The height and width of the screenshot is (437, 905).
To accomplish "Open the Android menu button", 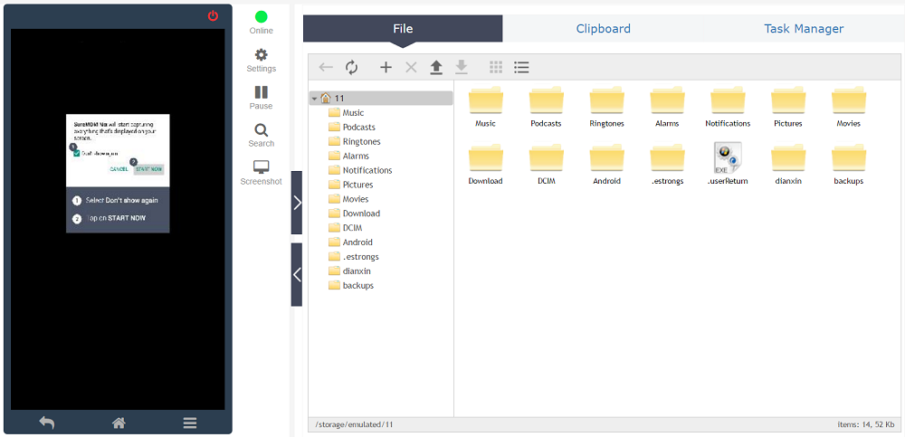I will click(190, 423).
